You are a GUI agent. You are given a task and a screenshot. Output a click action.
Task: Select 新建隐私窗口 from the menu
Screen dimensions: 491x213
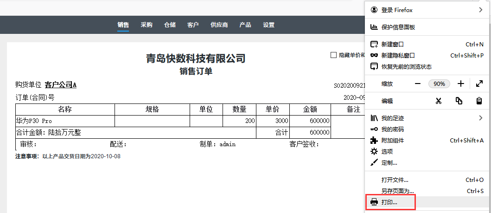398,55
